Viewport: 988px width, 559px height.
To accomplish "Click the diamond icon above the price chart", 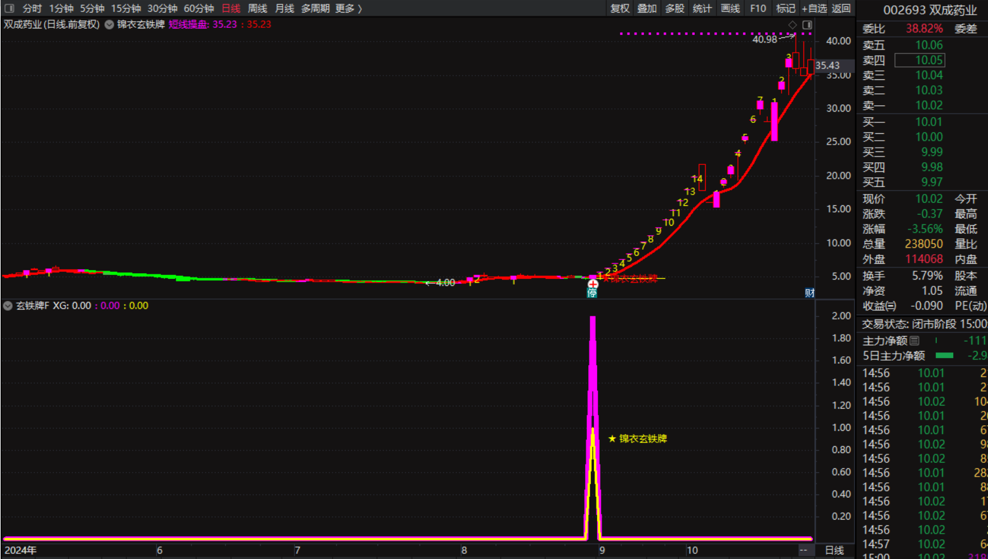I will click(x=793, y=25).
